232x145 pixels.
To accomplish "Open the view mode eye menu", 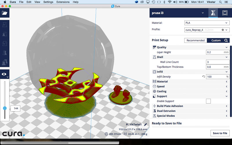I will pos(5,74).
